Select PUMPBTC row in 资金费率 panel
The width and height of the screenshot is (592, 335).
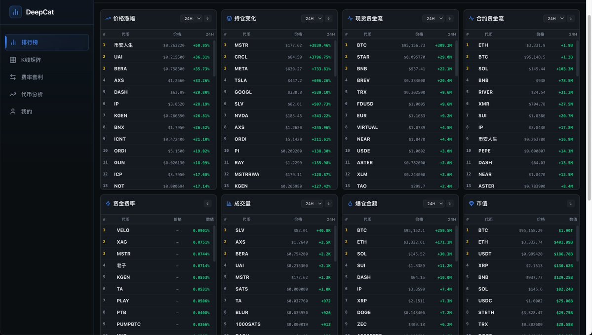pos(157,325)
